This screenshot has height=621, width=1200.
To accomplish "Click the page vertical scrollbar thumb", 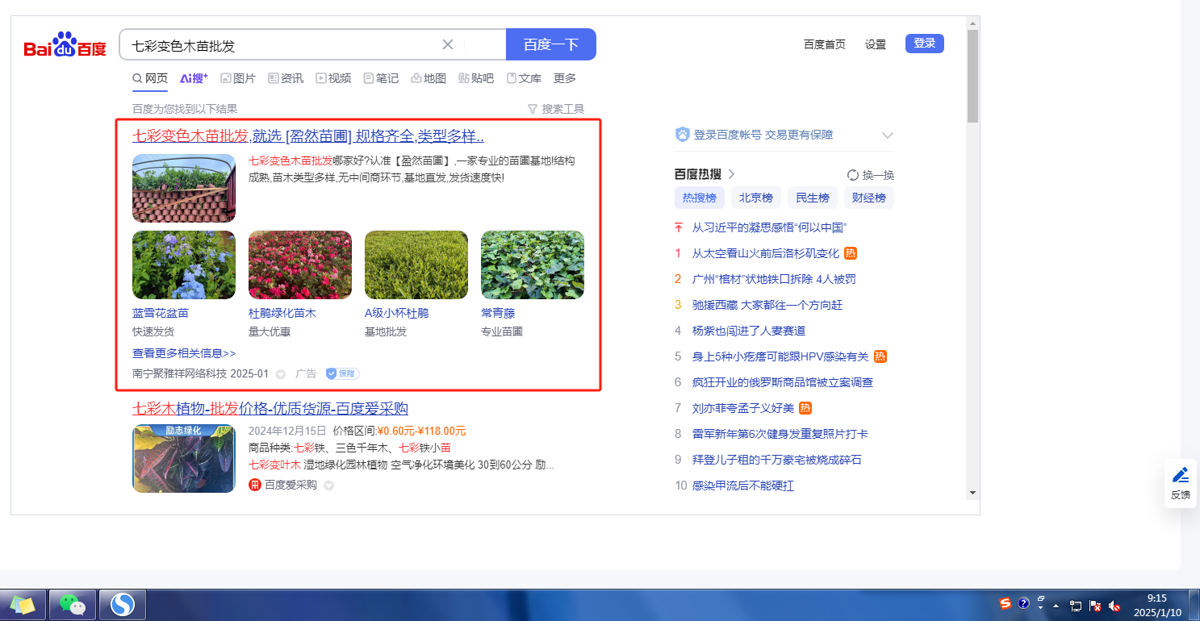I will (972, 77).
